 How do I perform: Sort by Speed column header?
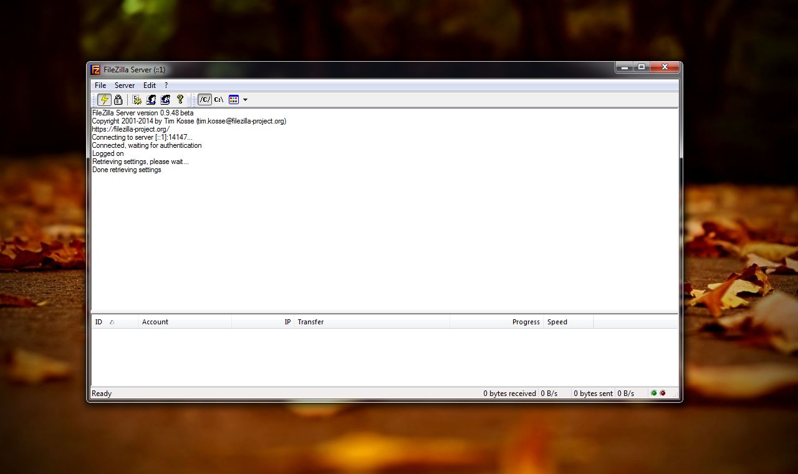coord(569,322)
